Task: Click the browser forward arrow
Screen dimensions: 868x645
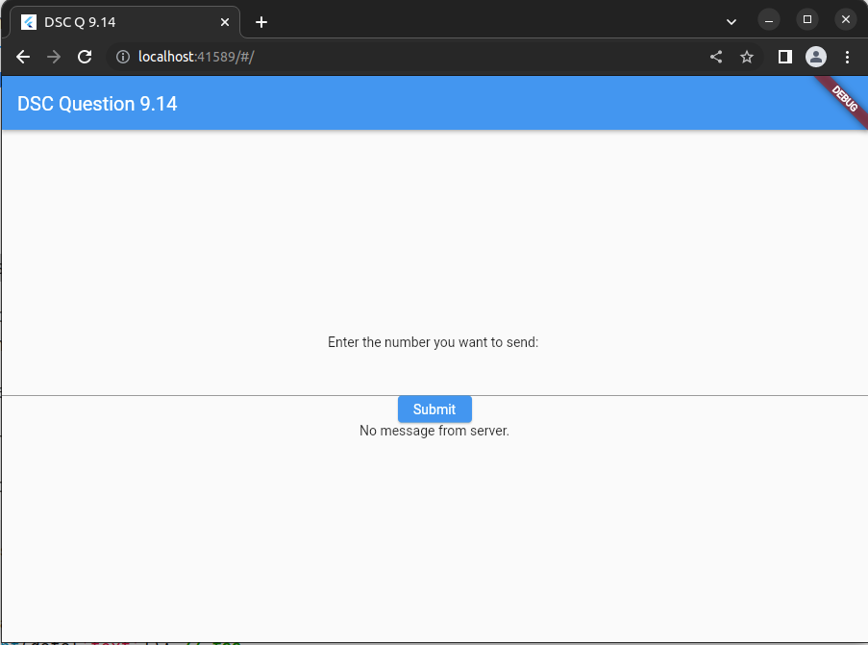Action: tap(54, 57)
